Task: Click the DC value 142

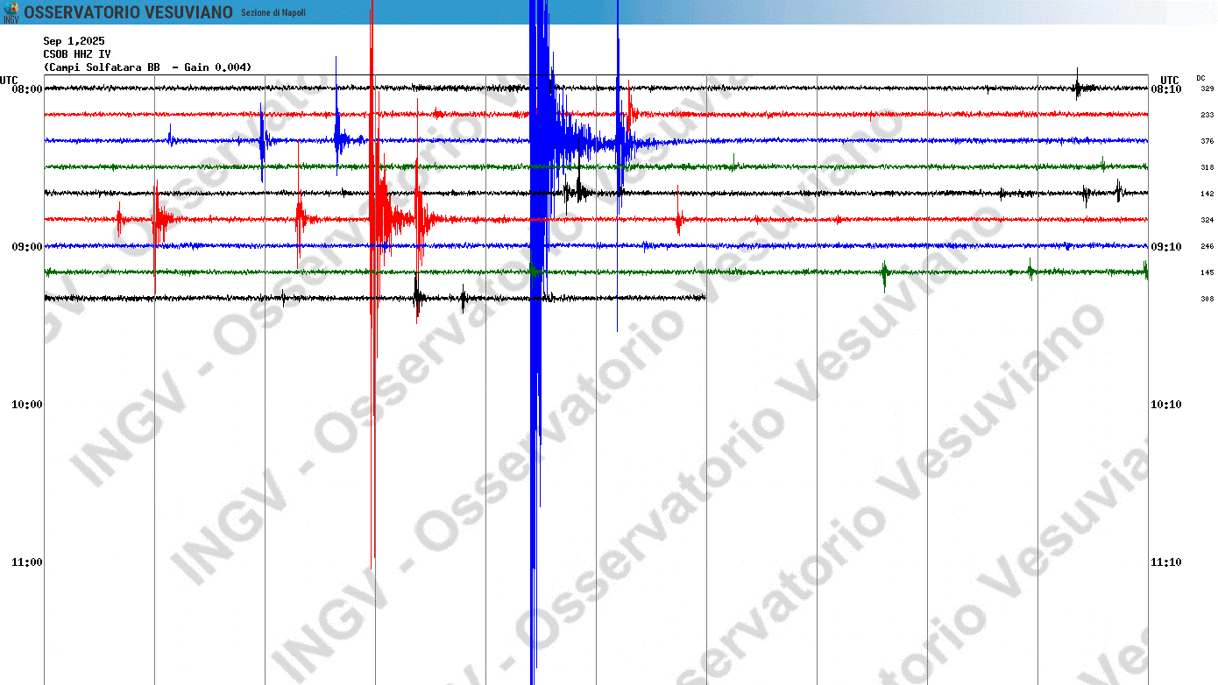Action: click(x=1207, y=194)
